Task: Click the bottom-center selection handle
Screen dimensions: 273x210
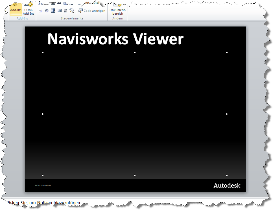Action: [x=135, y=175]
